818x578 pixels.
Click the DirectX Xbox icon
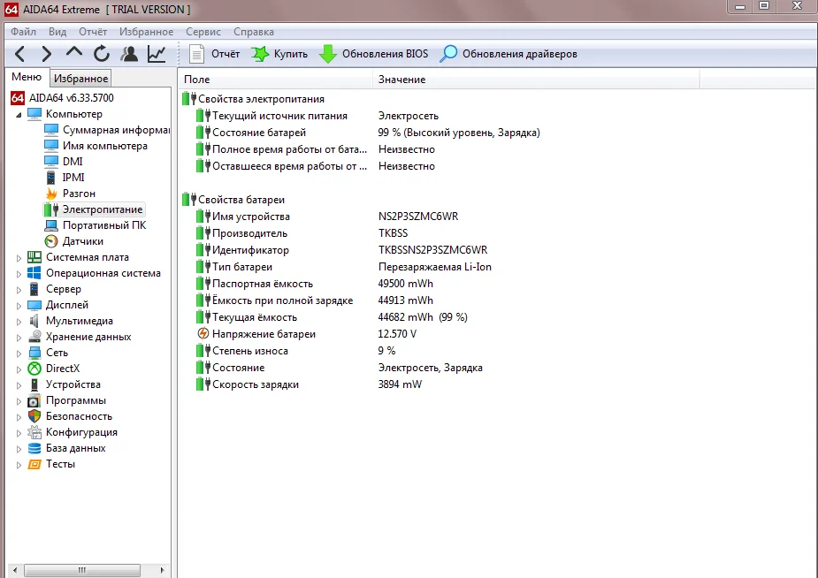pos(34,369)
